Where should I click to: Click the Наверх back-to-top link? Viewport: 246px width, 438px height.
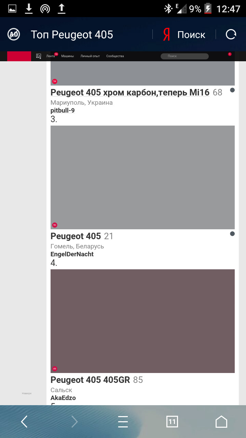(x=27, y=394)
